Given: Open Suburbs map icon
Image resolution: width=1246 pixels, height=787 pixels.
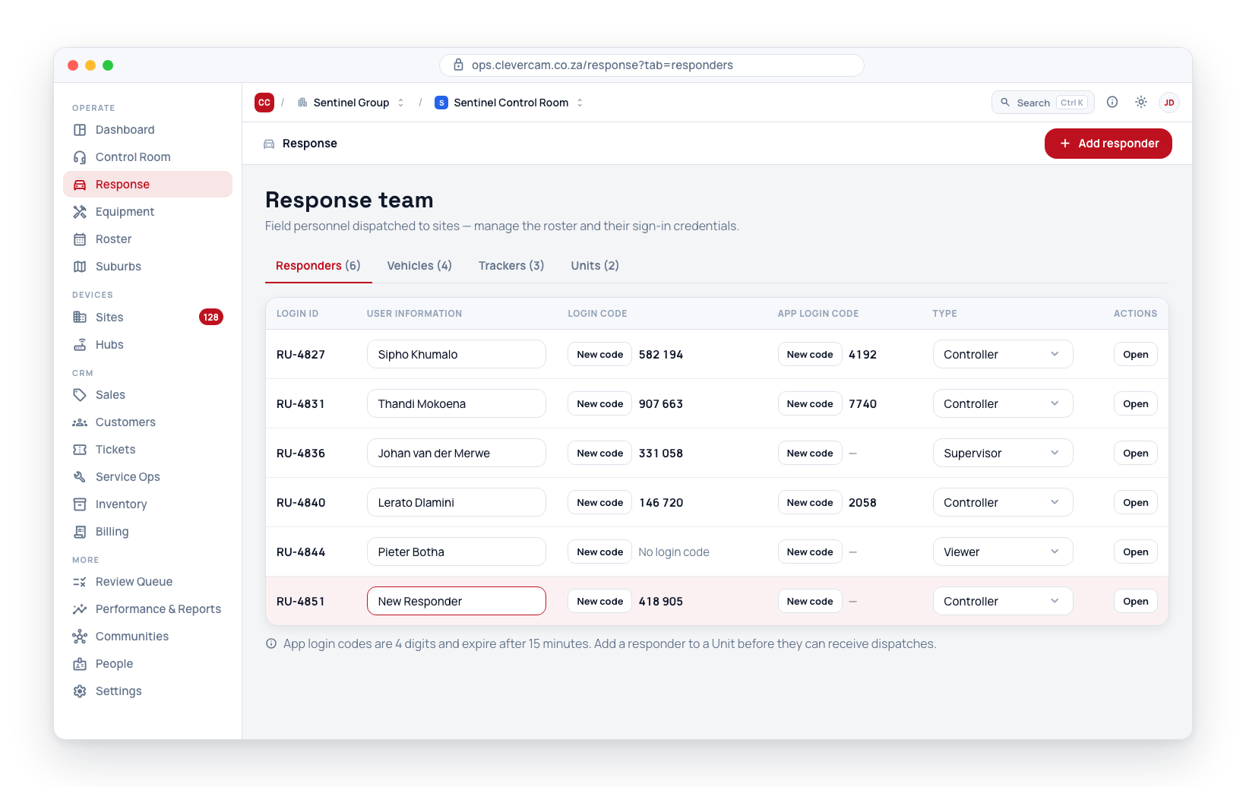Looking at the screenshot, I should pos(80,267).
